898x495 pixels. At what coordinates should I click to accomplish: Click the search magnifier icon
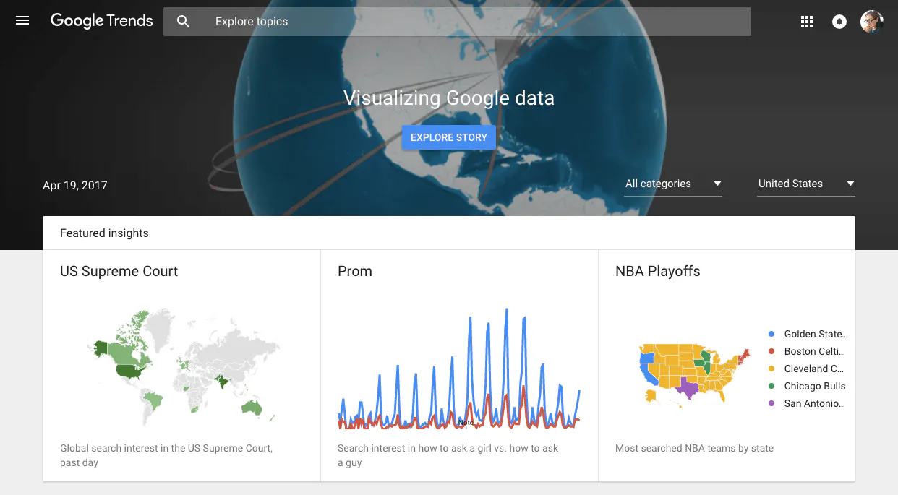[184, 22]
